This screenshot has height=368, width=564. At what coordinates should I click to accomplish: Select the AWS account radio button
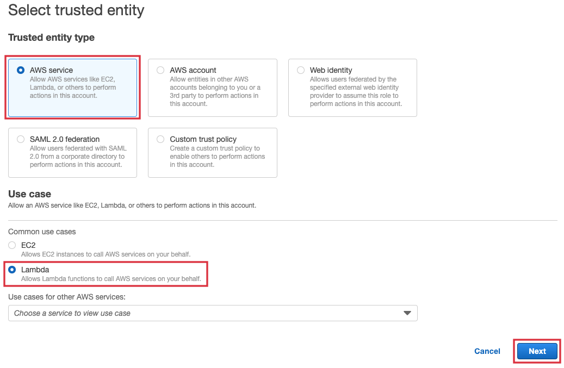click(160, 70)
